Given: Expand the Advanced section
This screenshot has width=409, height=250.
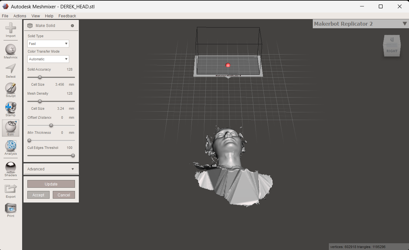Looking at the screenshot, I should (51, 169).
